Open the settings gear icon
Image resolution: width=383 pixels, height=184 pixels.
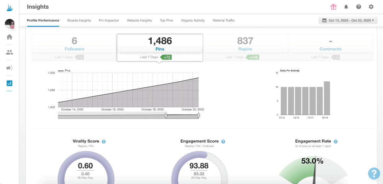tap(371, 7)
